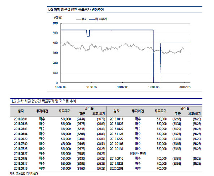Image resolution: width=214 pixels, height=176 pixels.
Task: Click the 200 y-axis label
Action: (55, 63)
